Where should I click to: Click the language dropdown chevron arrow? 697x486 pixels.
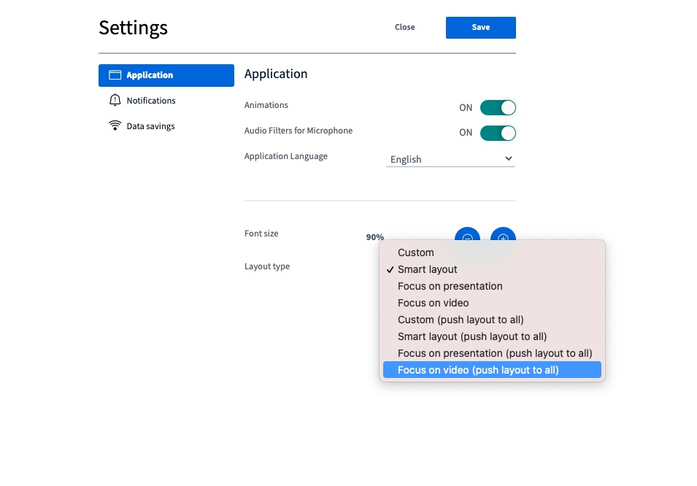[x=509, y=159]
